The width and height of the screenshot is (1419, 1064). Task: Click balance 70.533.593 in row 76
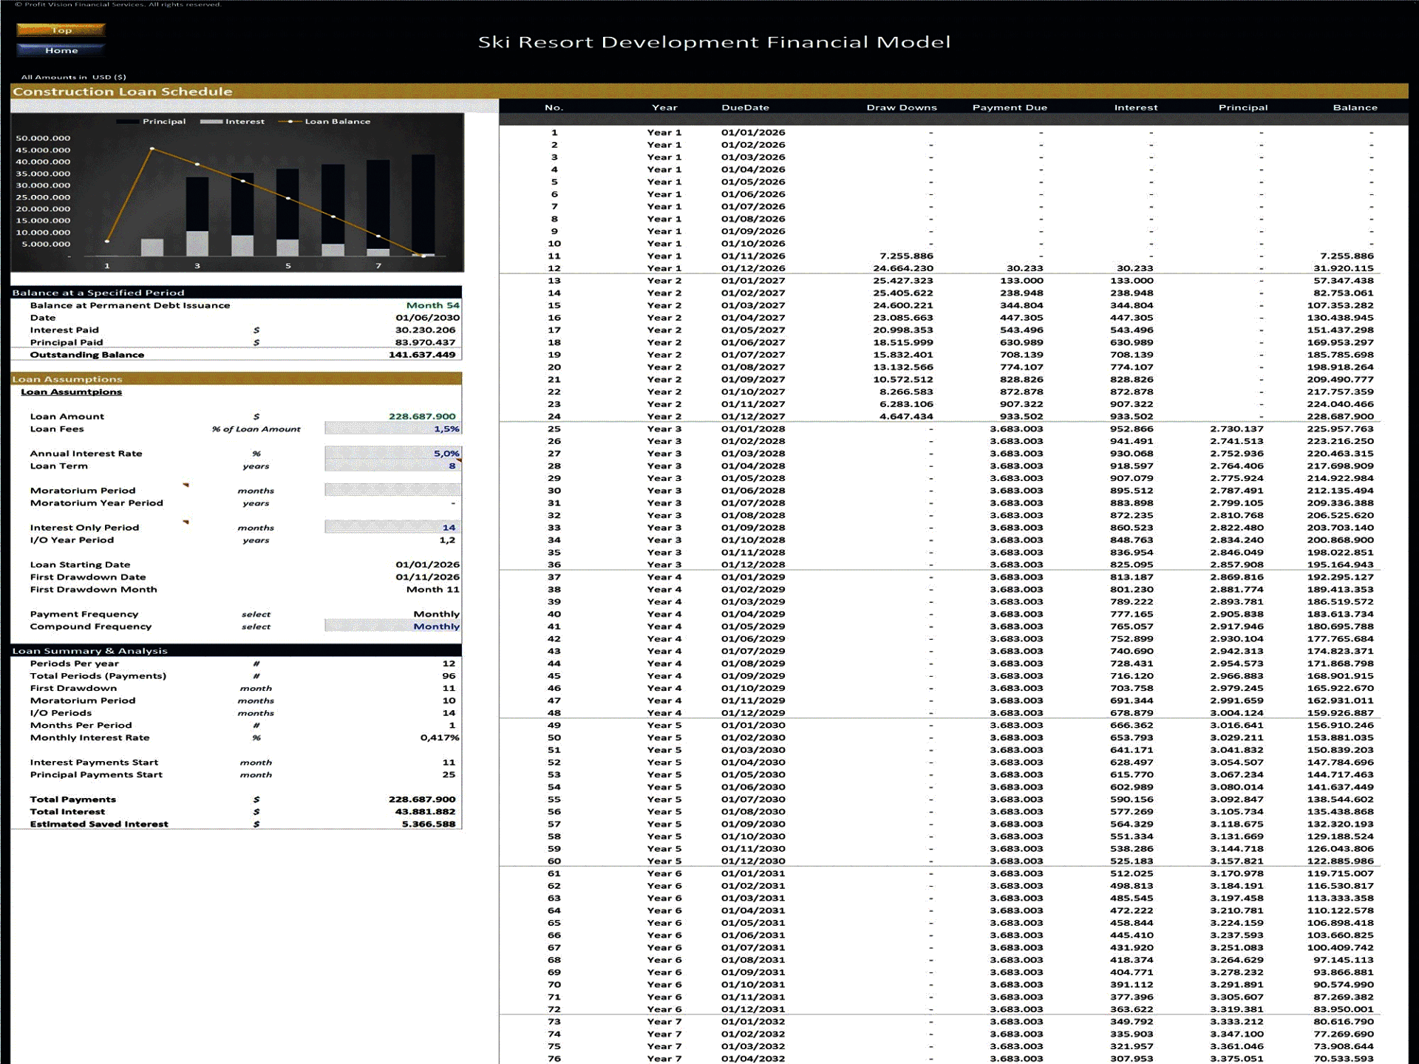[1343, 1059]
